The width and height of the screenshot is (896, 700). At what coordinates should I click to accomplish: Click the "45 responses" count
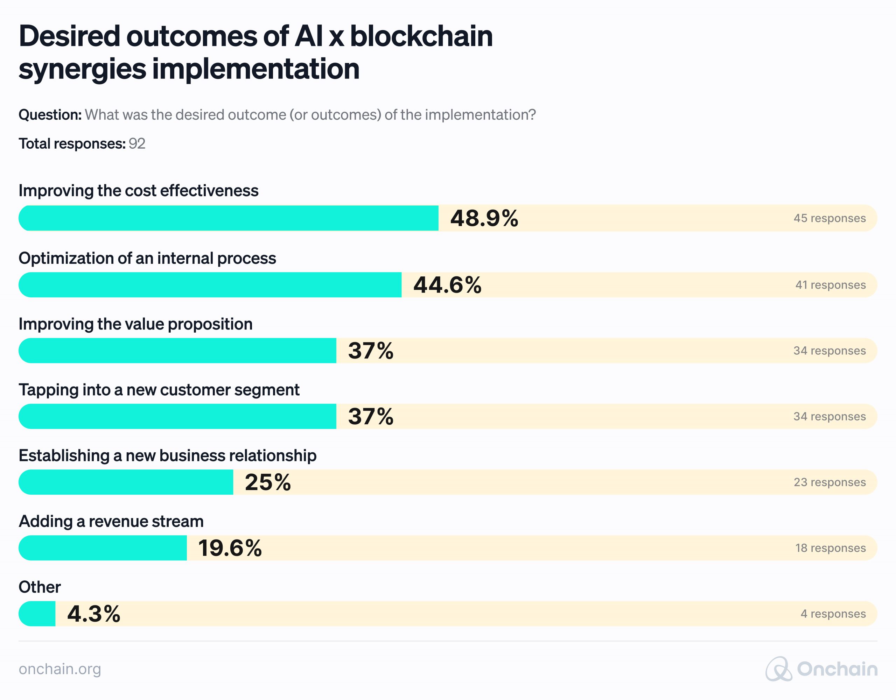click(829, 218)
